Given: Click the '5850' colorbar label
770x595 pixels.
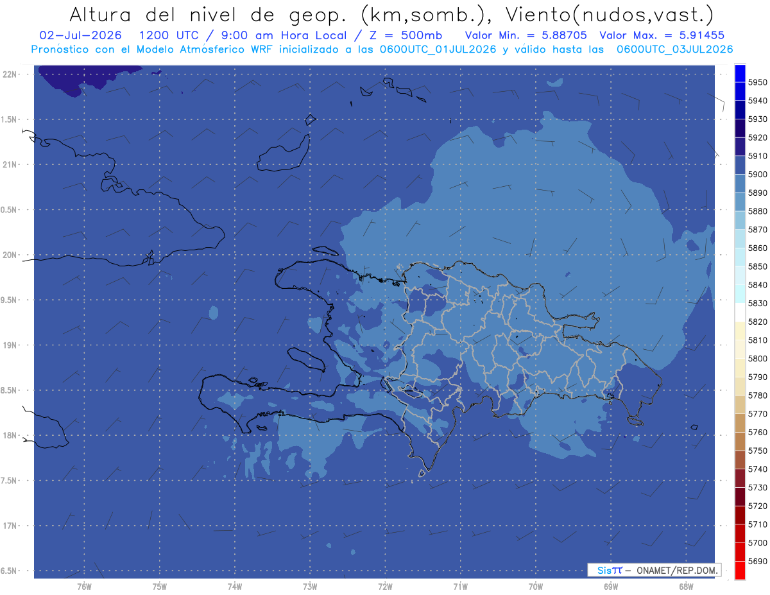Looking at the screenshot, I should pos(758,266).
